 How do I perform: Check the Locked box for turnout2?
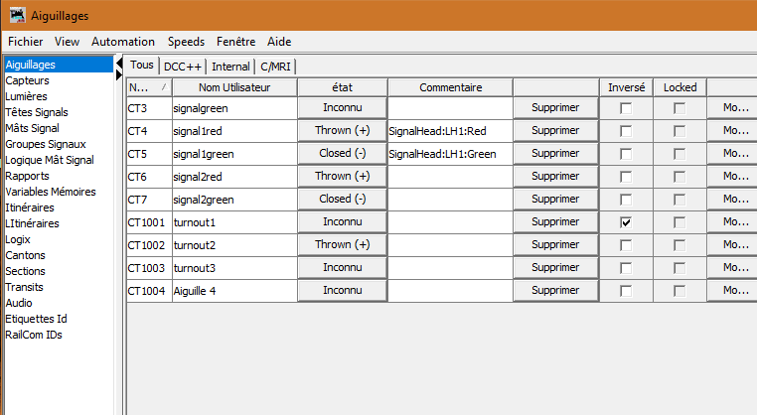[680, 245]
